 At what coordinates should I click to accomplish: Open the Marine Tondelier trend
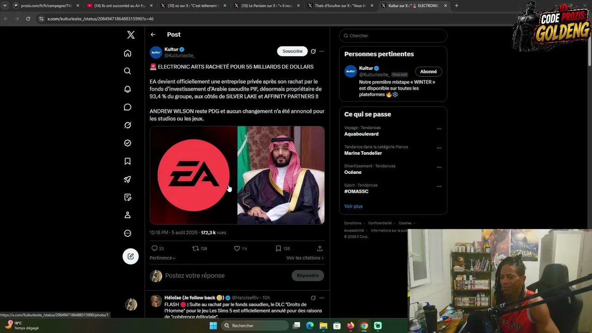363,153
